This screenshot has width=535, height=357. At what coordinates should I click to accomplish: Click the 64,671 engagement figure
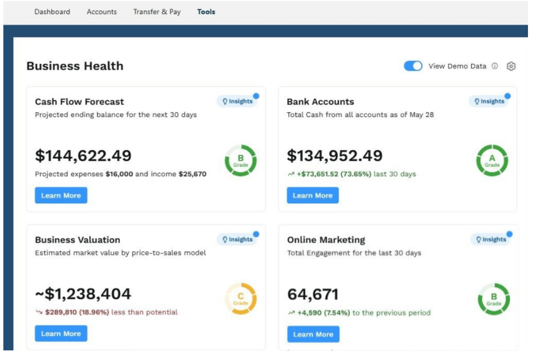tap(313, 294)
